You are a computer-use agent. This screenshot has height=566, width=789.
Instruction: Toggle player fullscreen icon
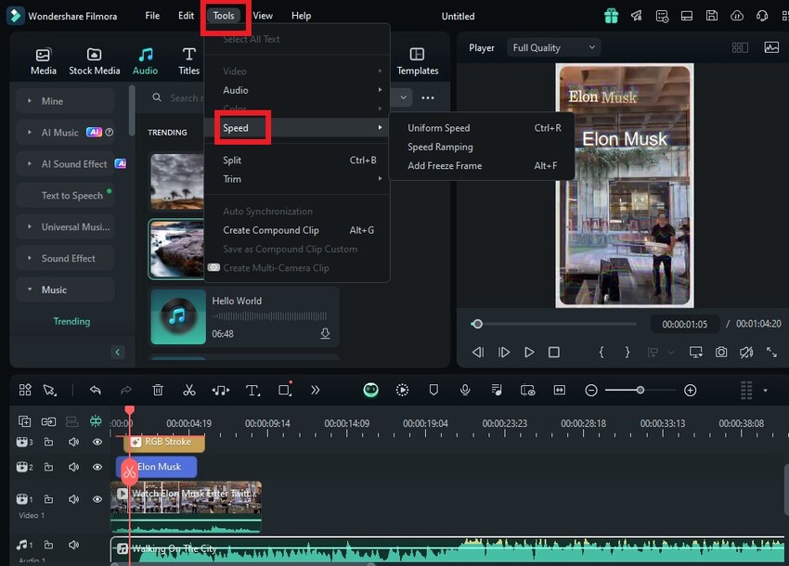(x=771, y=353)
